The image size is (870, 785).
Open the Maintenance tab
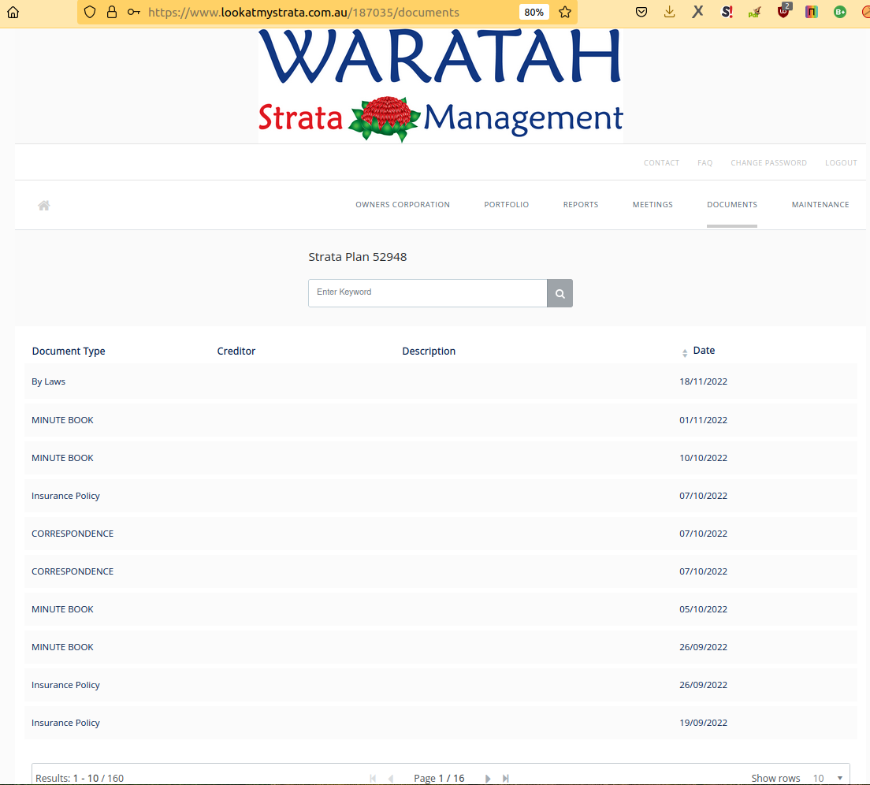click(820, 205)
